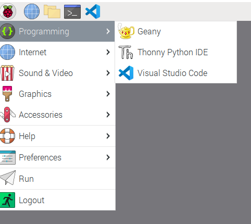Open the Accessories menu category
Image resolution: width=251 pixels, height=224 pixels.
57,115
